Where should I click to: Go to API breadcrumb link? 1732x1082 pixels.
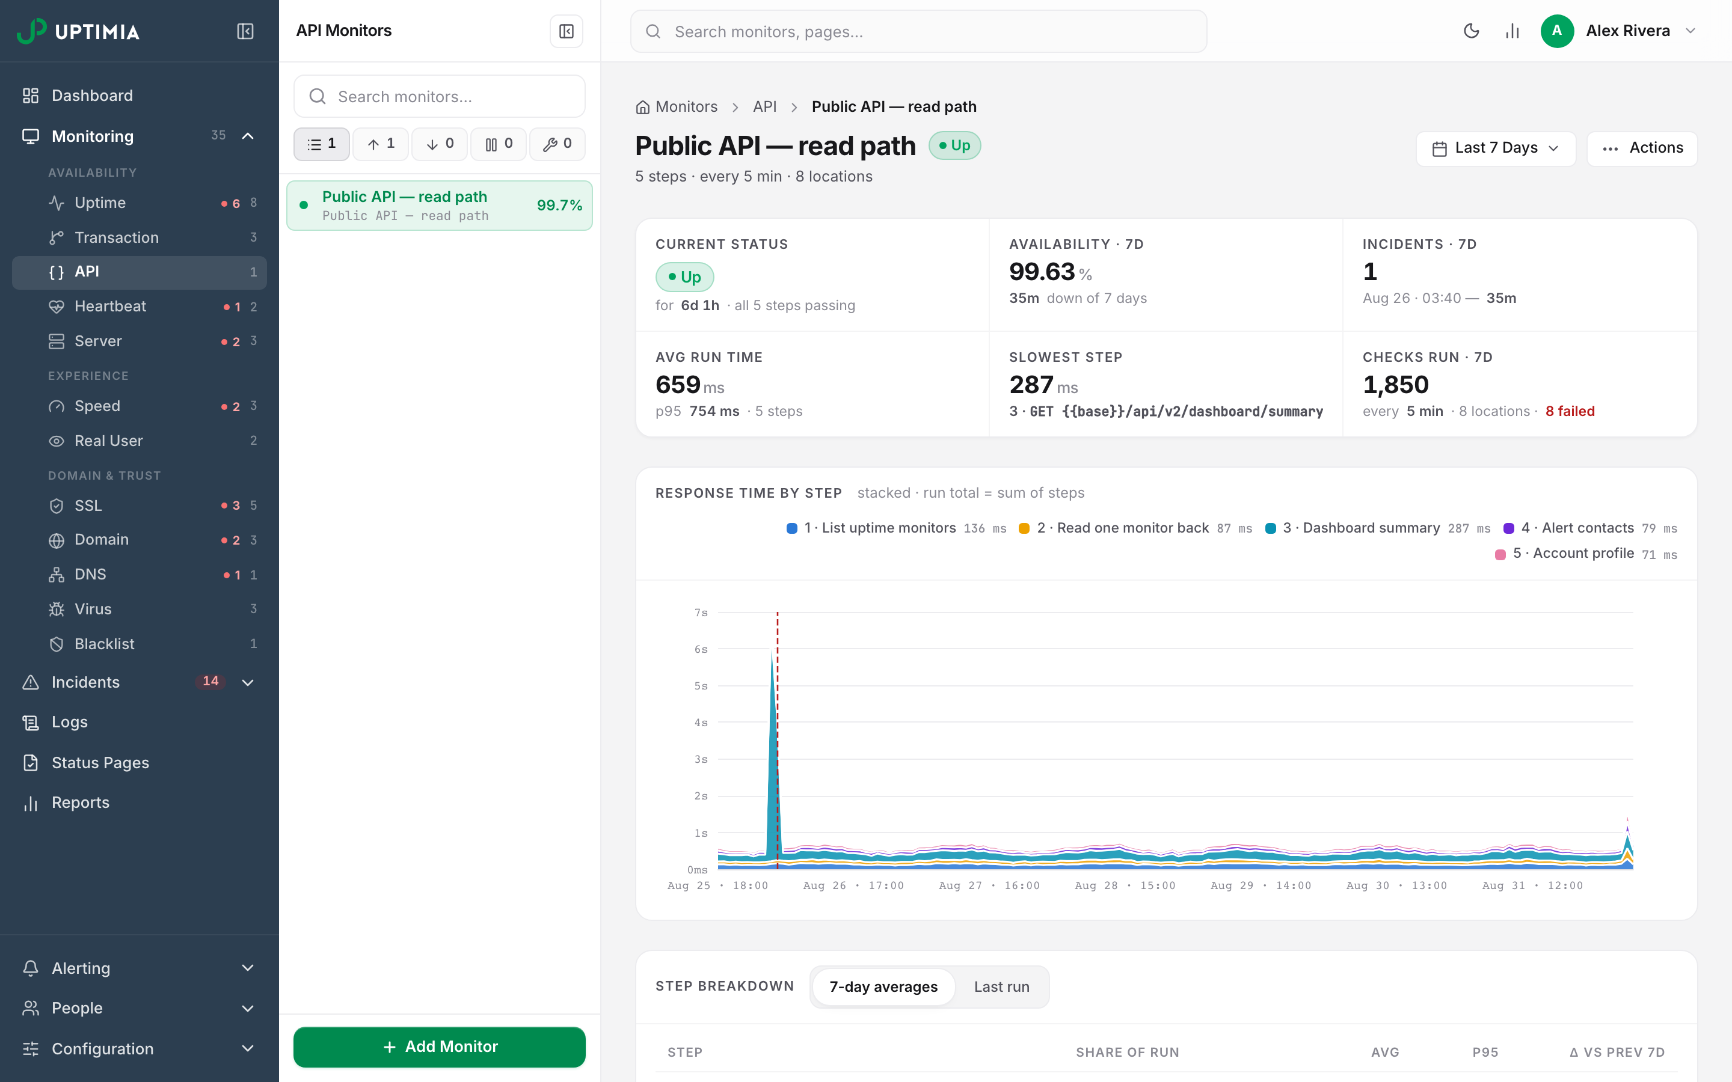tap(764, 106)
